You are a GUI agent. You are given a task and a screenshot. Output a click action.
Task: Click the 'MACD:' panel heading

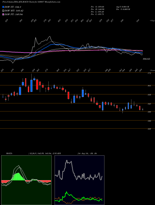pyautogui.click(x=9, y=153)
